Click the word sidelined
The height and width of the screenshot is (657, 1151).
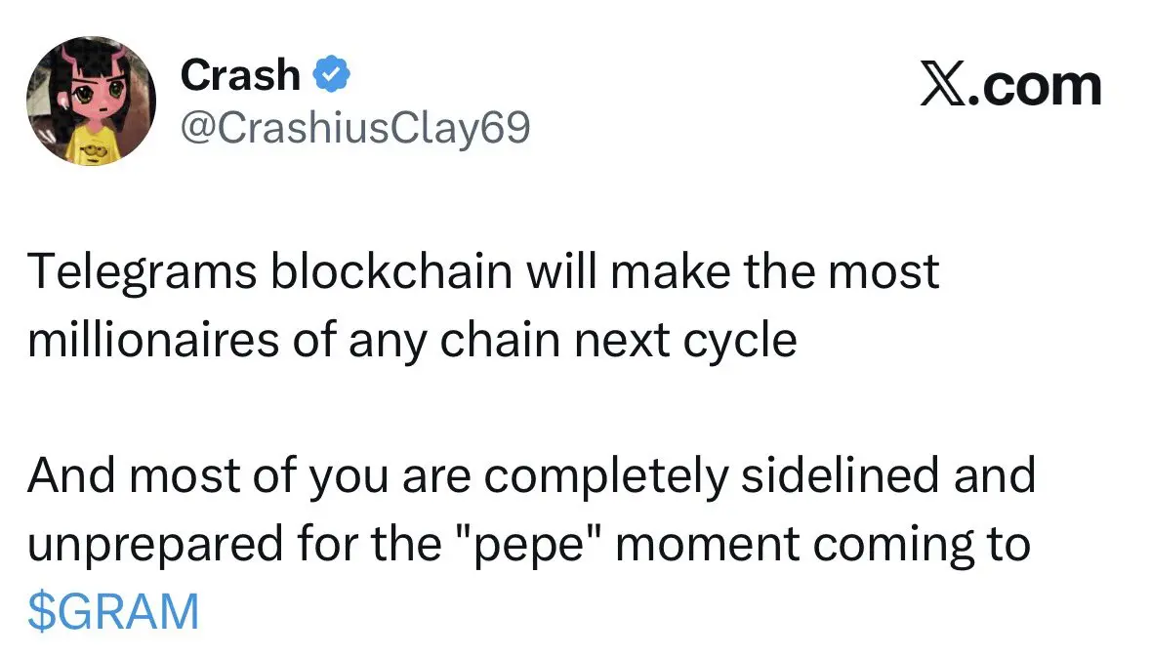click(840, 475)
